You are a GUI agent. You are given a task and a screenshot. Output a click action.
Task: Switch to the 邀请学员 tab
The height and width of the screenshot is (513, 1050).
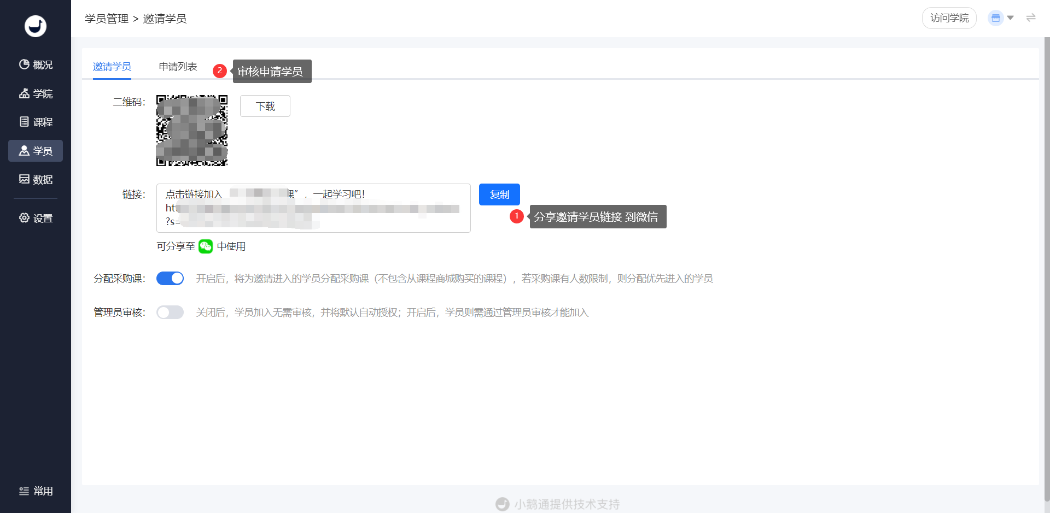pyautogui.click(x=112, y=67)
